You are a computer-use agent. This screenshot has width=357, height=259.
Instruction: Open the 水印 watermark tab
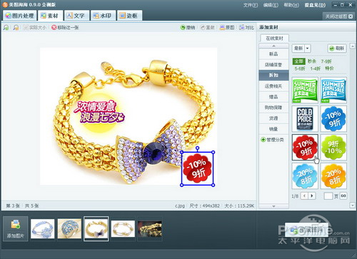coord(103,16)
